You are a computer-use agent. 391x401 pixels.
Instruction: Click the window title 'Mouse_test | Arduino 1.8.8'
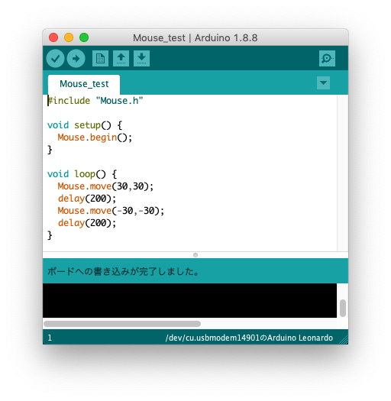(195, 38)
